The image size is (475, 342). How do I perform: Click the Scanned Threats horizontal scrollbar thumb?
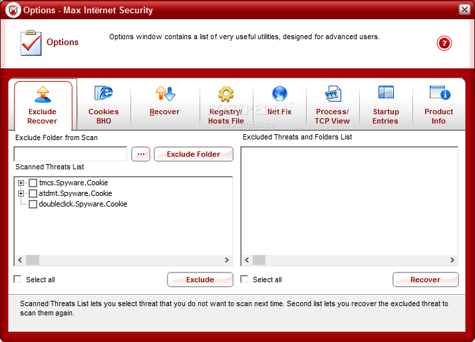tap(33, 260)
